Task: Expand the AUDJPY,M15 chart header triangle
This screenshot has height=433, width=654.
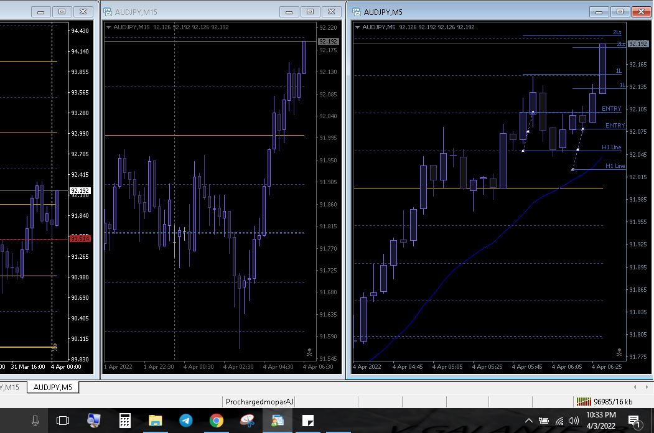Action: (108, 27)
